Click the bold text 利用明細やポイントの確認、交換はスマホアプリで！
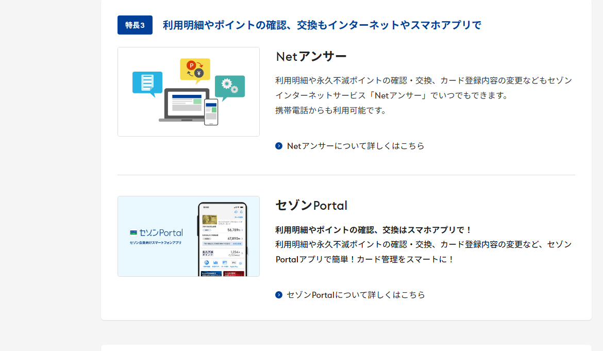This screenshot has height=351, width=603. (x=374, y=230)
